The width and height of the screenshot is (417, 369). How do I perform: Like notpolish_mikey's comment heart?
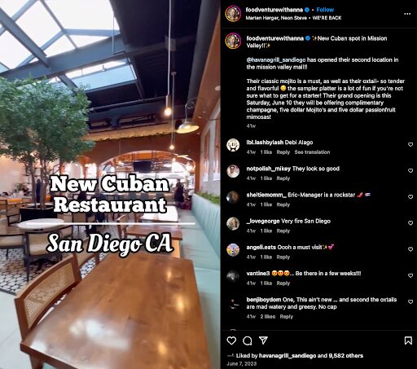[x=410, y=170]
